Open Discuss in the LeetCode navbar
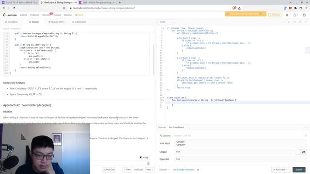 point(68,15)
